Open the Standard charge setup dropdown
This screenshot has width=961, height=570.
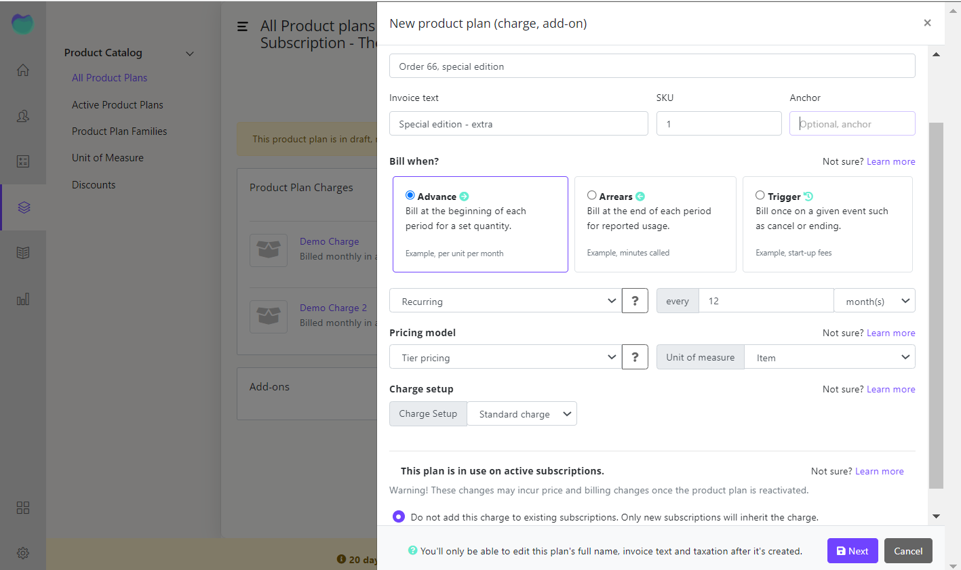pyautogui.click(x=522, y=414)
